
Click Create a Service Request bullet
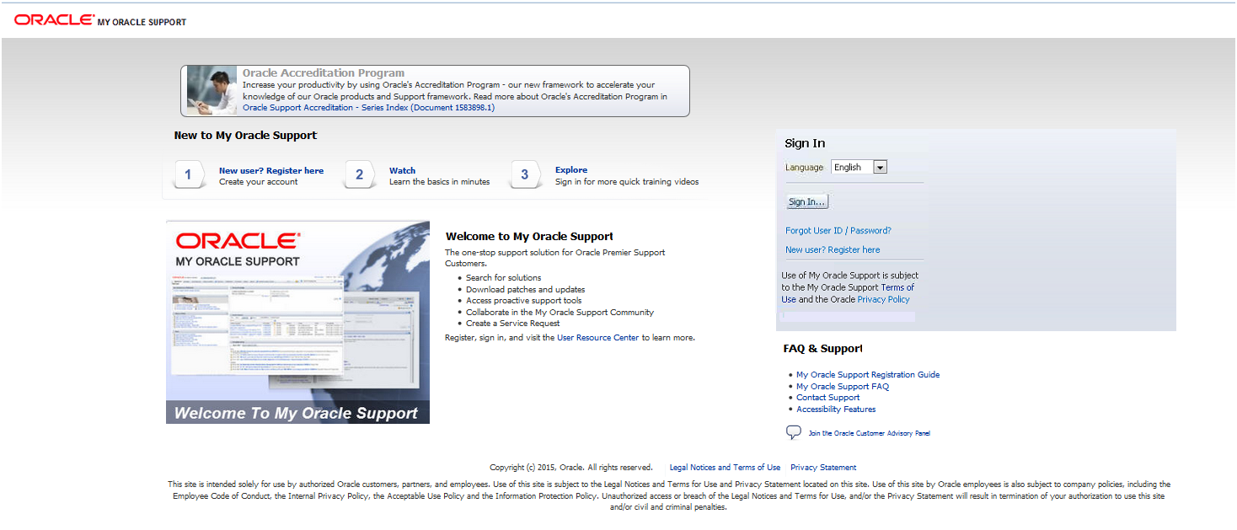(513, 323)
